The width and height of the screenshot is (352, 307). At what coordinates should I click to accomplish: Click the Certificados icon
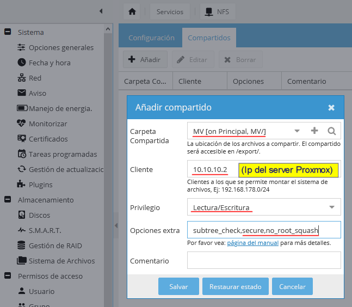click(x=22, y=138)
